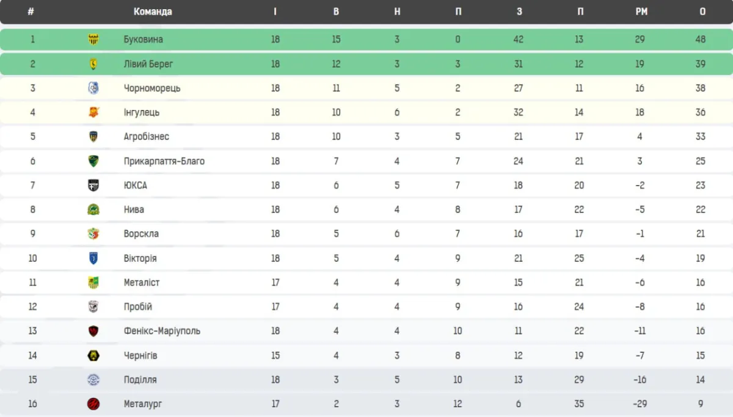This screenshot has width=733, height=417.
Task: Click the РМ goal difference column header
Action: tap(641, 12)
